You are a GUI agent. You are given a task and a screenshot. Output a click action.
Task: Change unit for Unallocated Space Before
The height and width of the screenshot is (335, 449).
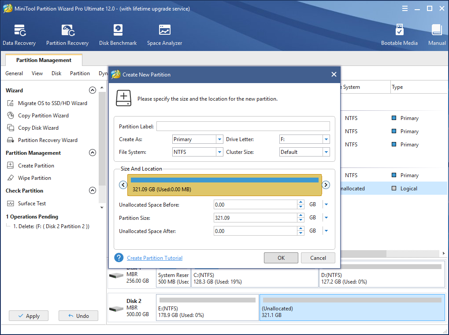pos(326,204)
